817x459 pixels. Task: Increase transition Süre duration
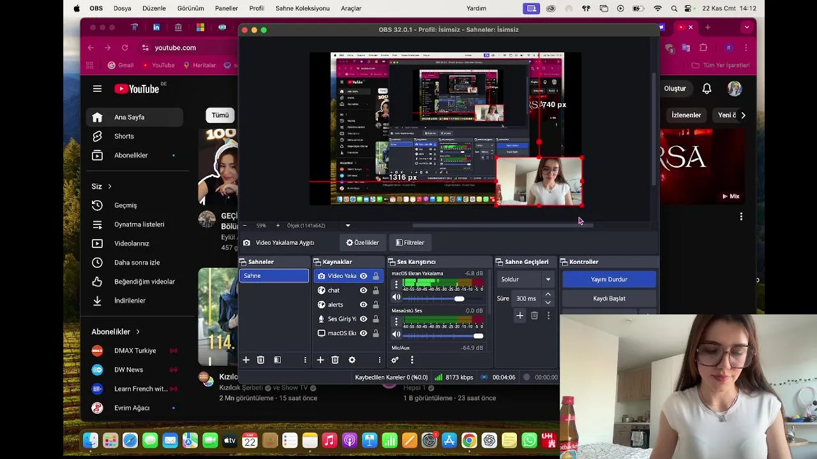tap(548, 295)
